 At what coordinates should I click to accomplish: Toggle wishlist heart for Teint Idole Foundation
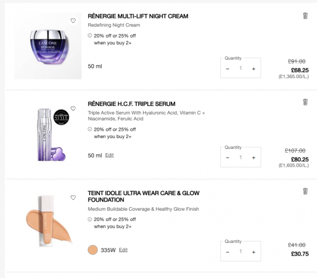click(x=73, y=198)
